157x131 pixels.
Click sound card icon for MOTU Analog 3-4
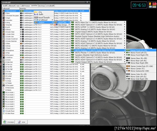[72, 48]
